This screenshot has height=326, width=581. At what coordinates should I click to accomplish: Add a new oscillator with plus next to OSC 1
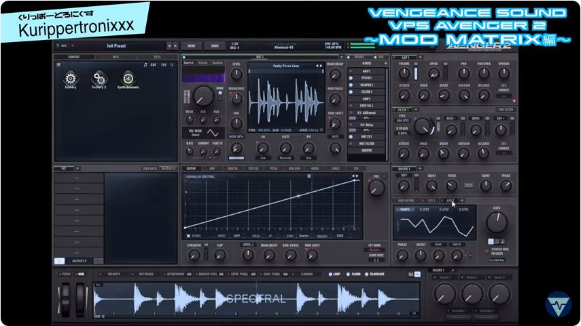[x=341, y=57]
